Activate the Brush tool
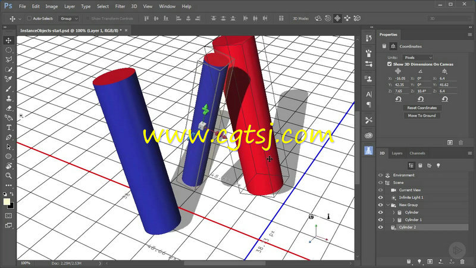This screenshot has width=476, height=268. tap(8, 89)
